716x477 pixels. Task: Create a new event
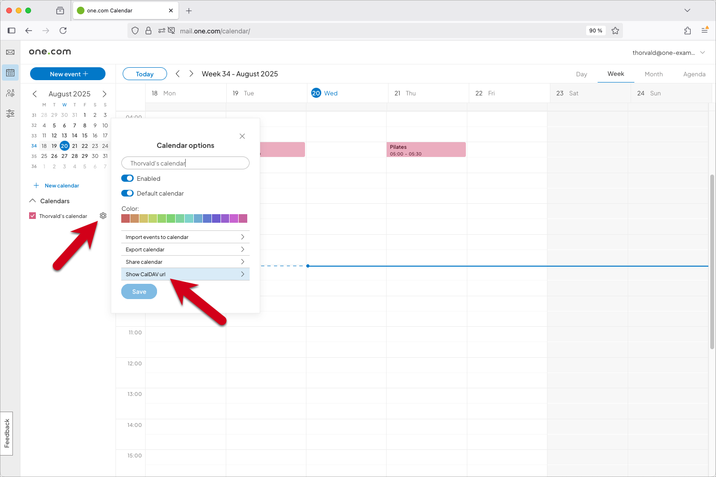(67, 73)
